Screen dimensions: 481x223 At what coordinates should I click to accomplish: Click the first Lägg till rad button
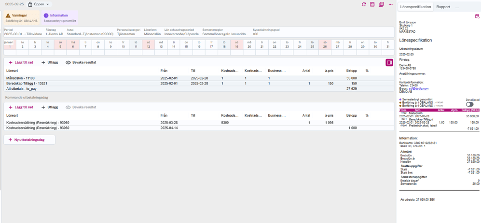click(21, 63)
